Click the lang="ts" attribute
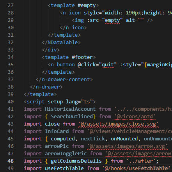This screenshot has height=172, width=172. tap(80, 102)
